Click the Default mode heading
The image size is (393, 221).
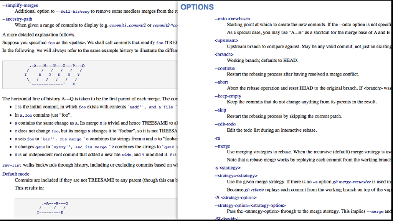16,174
